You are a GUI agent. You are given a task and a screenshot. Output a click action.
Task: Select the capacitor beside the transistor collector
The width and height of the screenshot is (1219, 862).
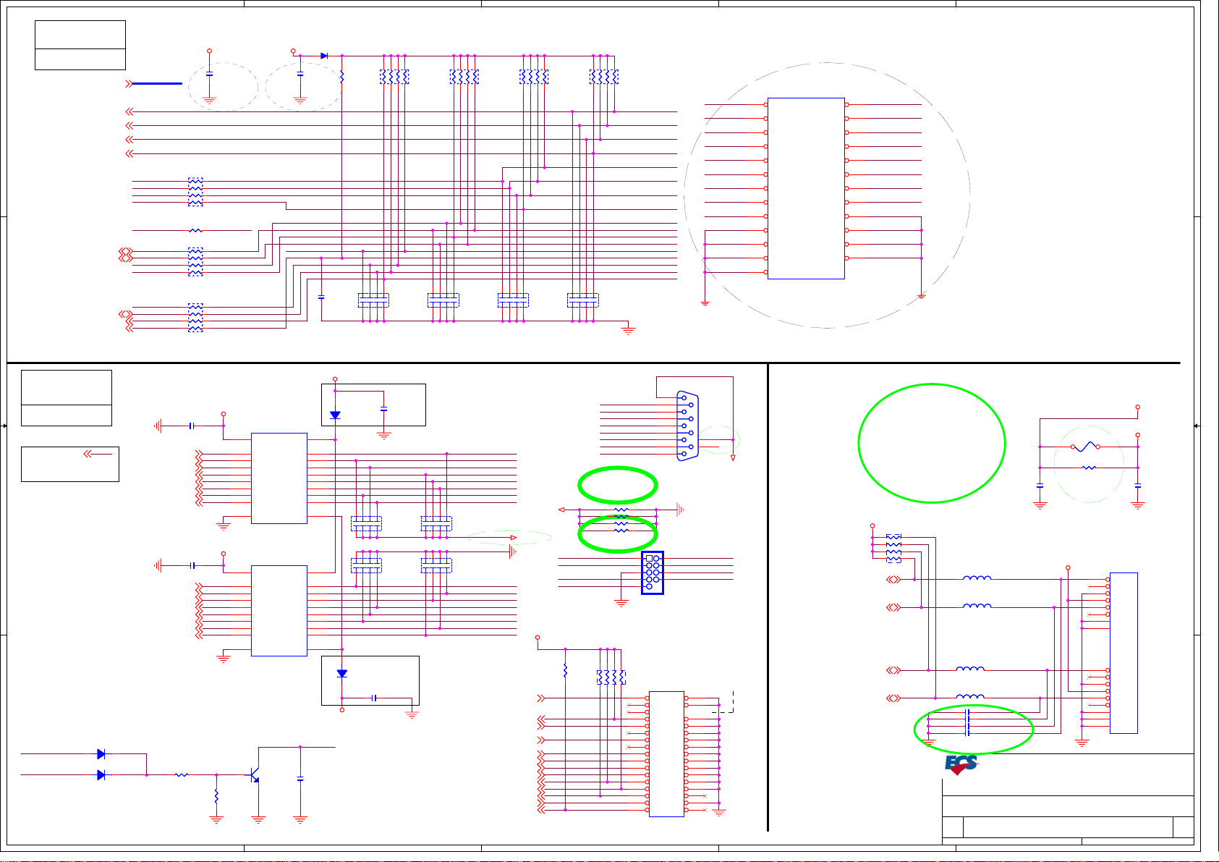point(300,779)
